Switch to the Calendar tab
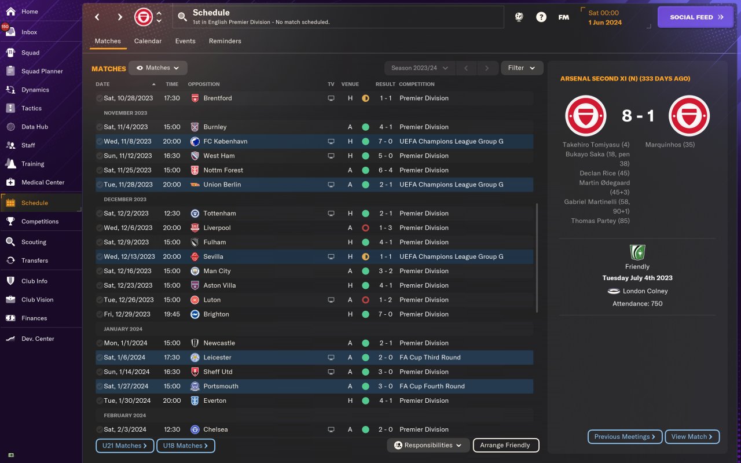 click(x=148, y=42)
